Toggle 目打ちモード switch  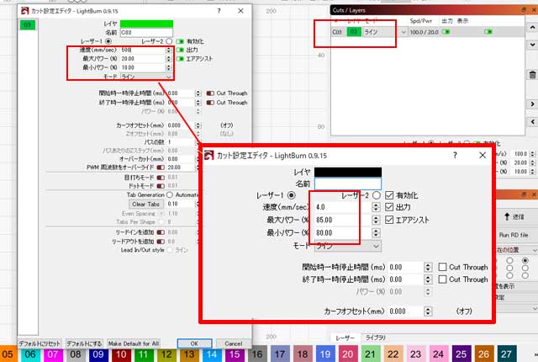pyautogui.click(x=161, y=178)
